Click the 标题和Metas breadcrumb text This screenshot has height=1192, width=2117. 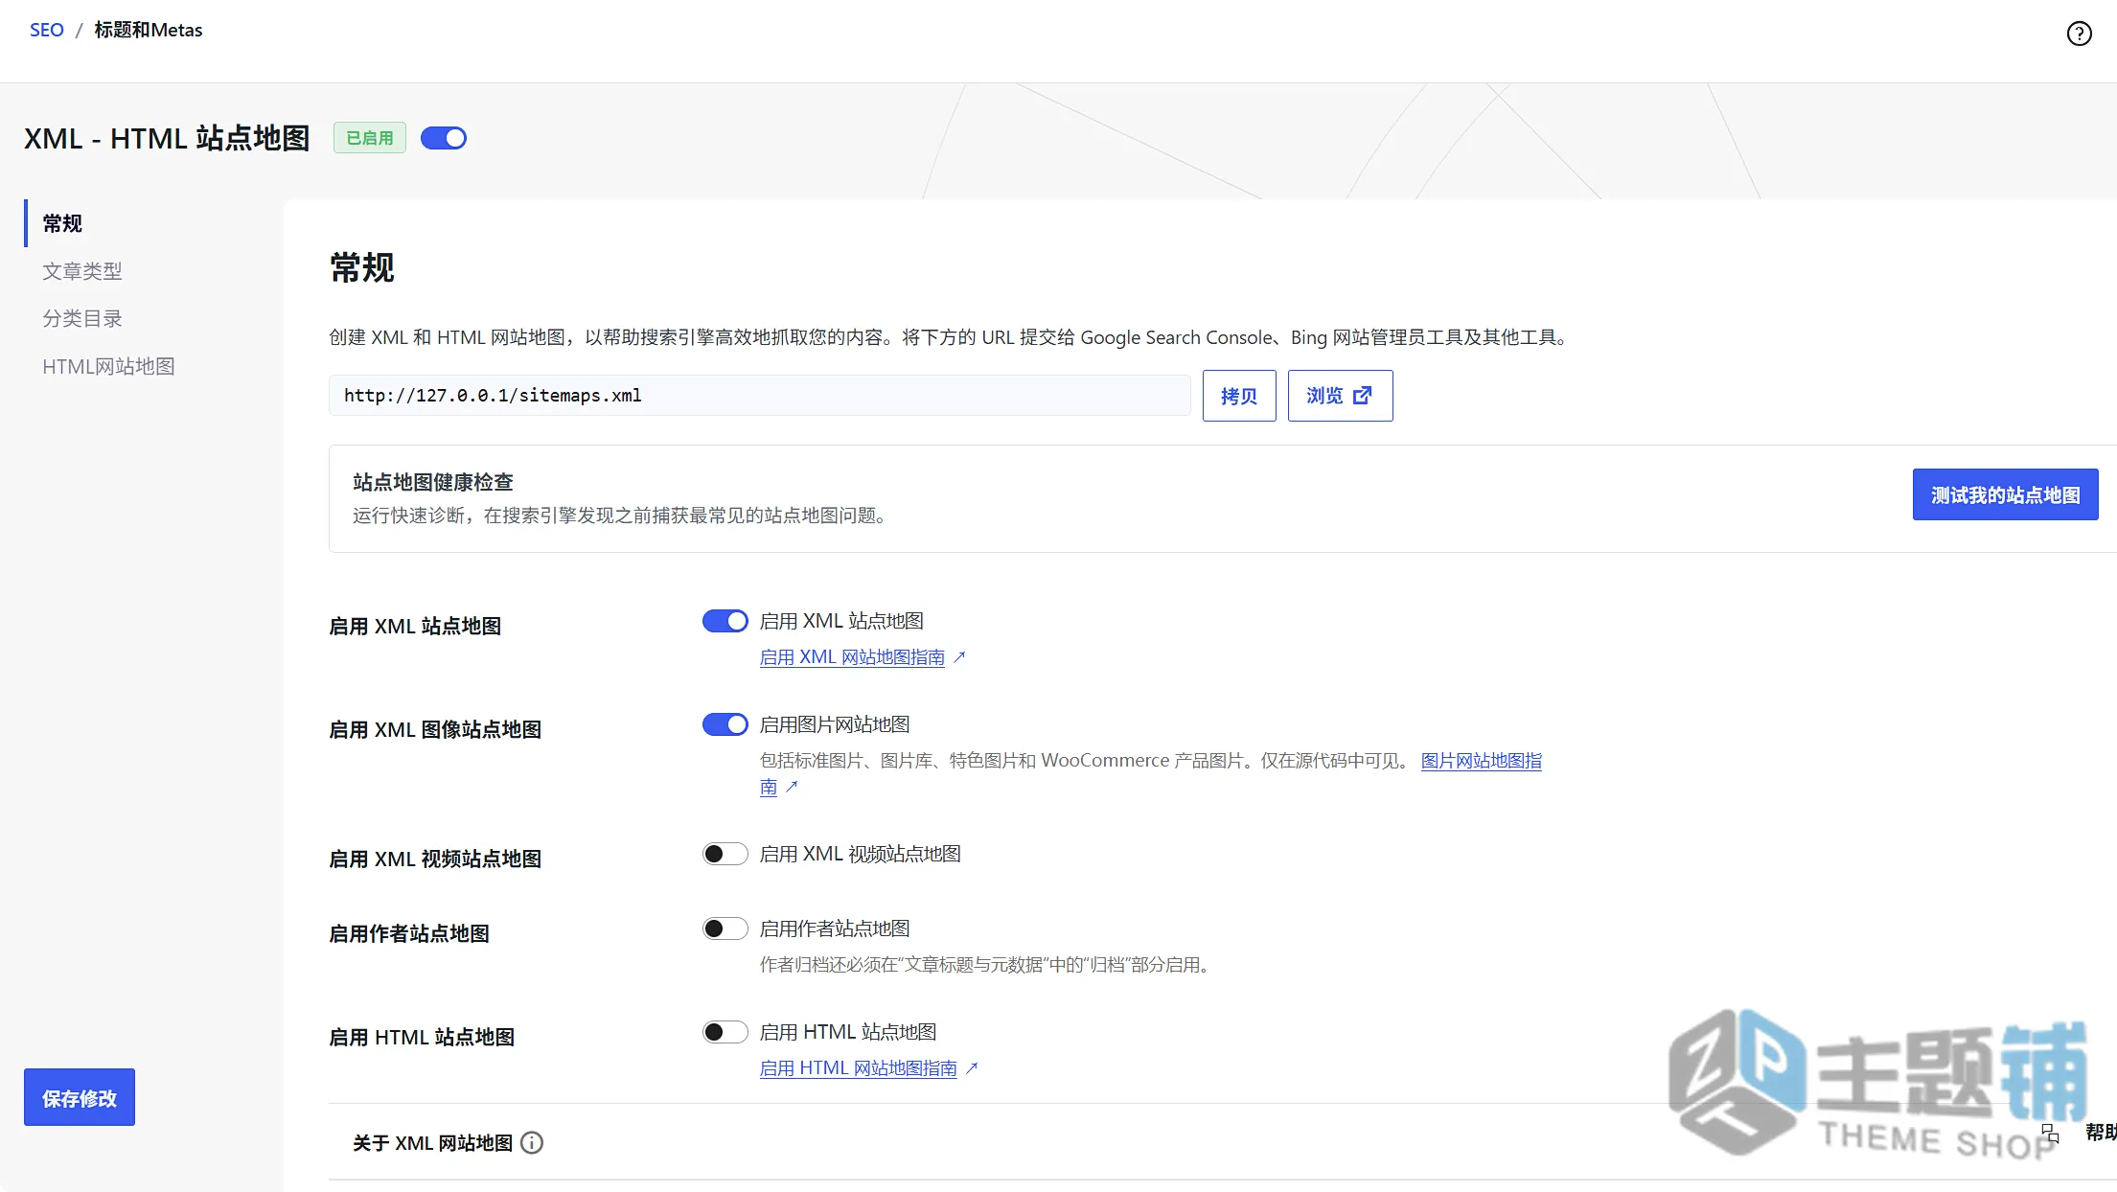pos(149,30)
